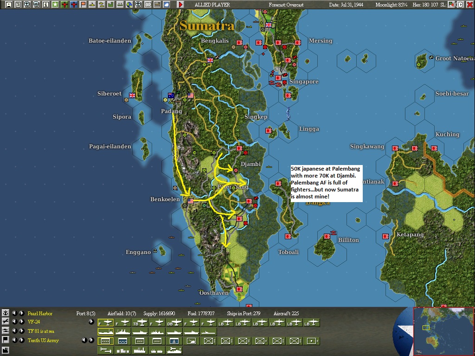
Task: Select the US flag base at Benkoelen
Action: pos(191,201)
